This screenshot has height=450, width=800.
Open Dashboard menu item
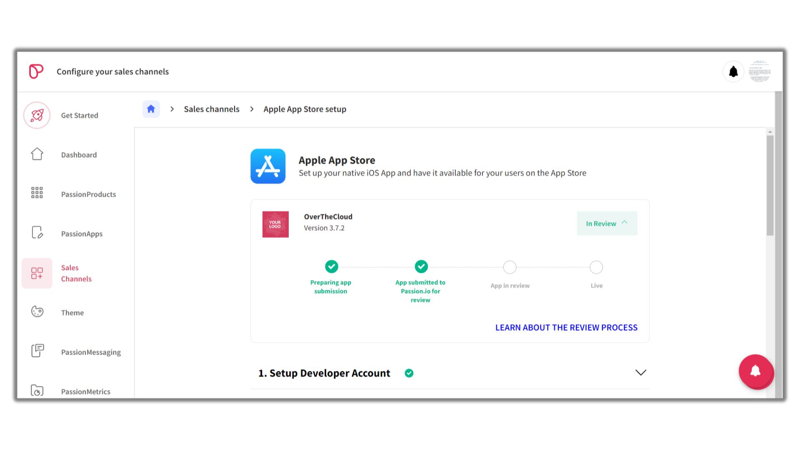79,155
